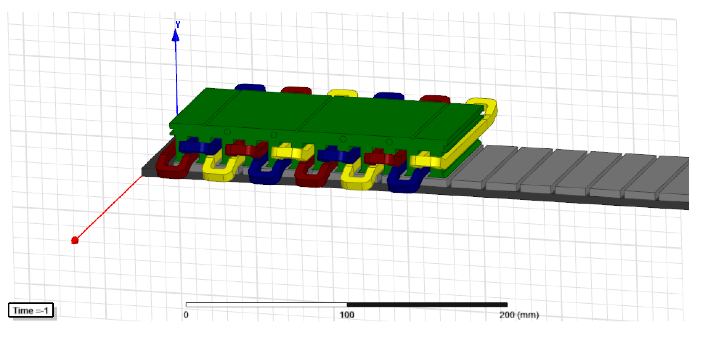Image resolution: width=703 pixels, height=337 pixels.
Task: Click the 200 (mm) scale label
Action: click(519, 315)
